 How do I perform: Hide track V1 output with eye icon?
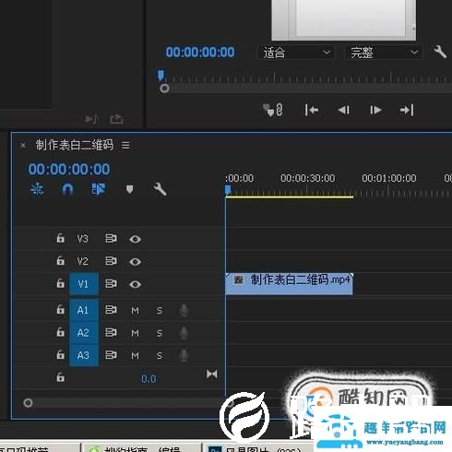[x=135, y=284]
